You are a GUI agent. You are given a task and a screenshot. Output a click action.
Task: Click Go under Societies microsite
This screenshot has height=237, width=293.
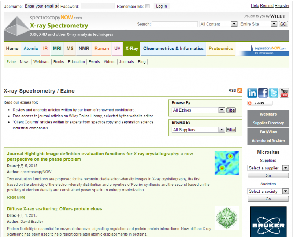[268, 199]
